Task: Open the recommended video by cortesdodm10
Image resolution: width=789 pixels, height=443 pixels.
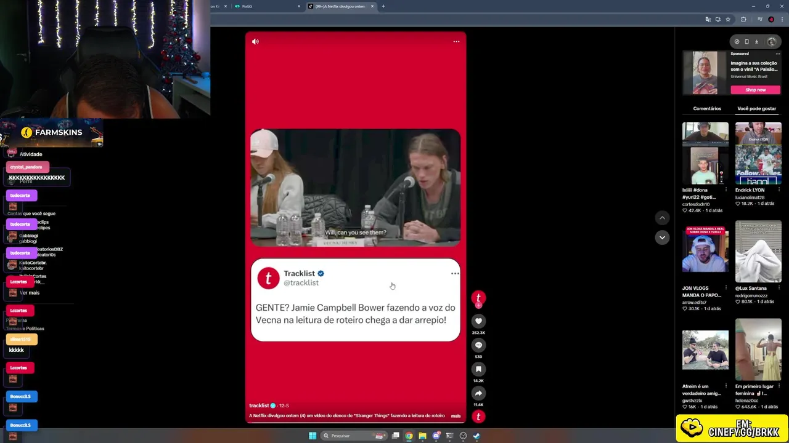Action: coord(705,153)
